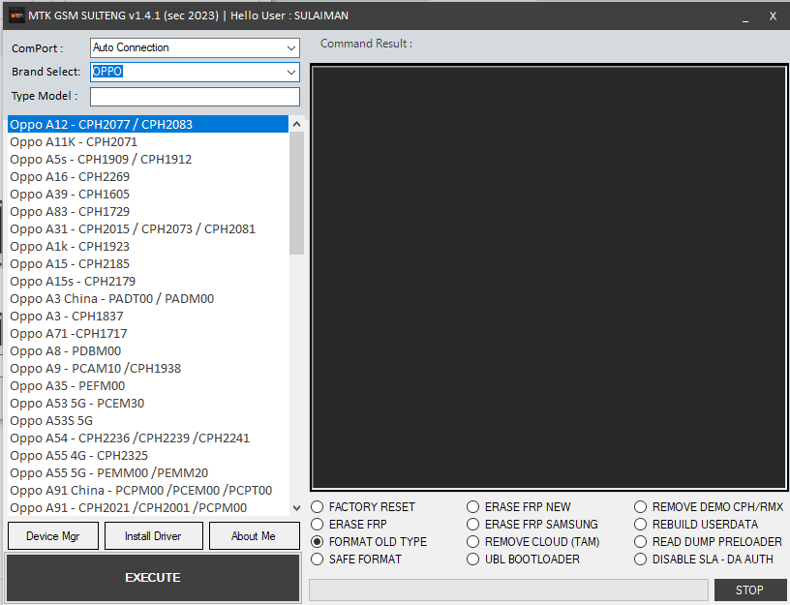Enable REBUILD USERDATA mode

641,524
